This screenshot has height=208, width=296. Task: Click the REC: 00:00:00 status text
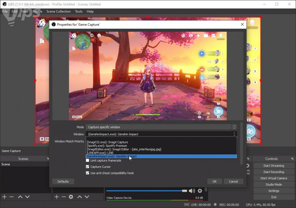point(229,205)
